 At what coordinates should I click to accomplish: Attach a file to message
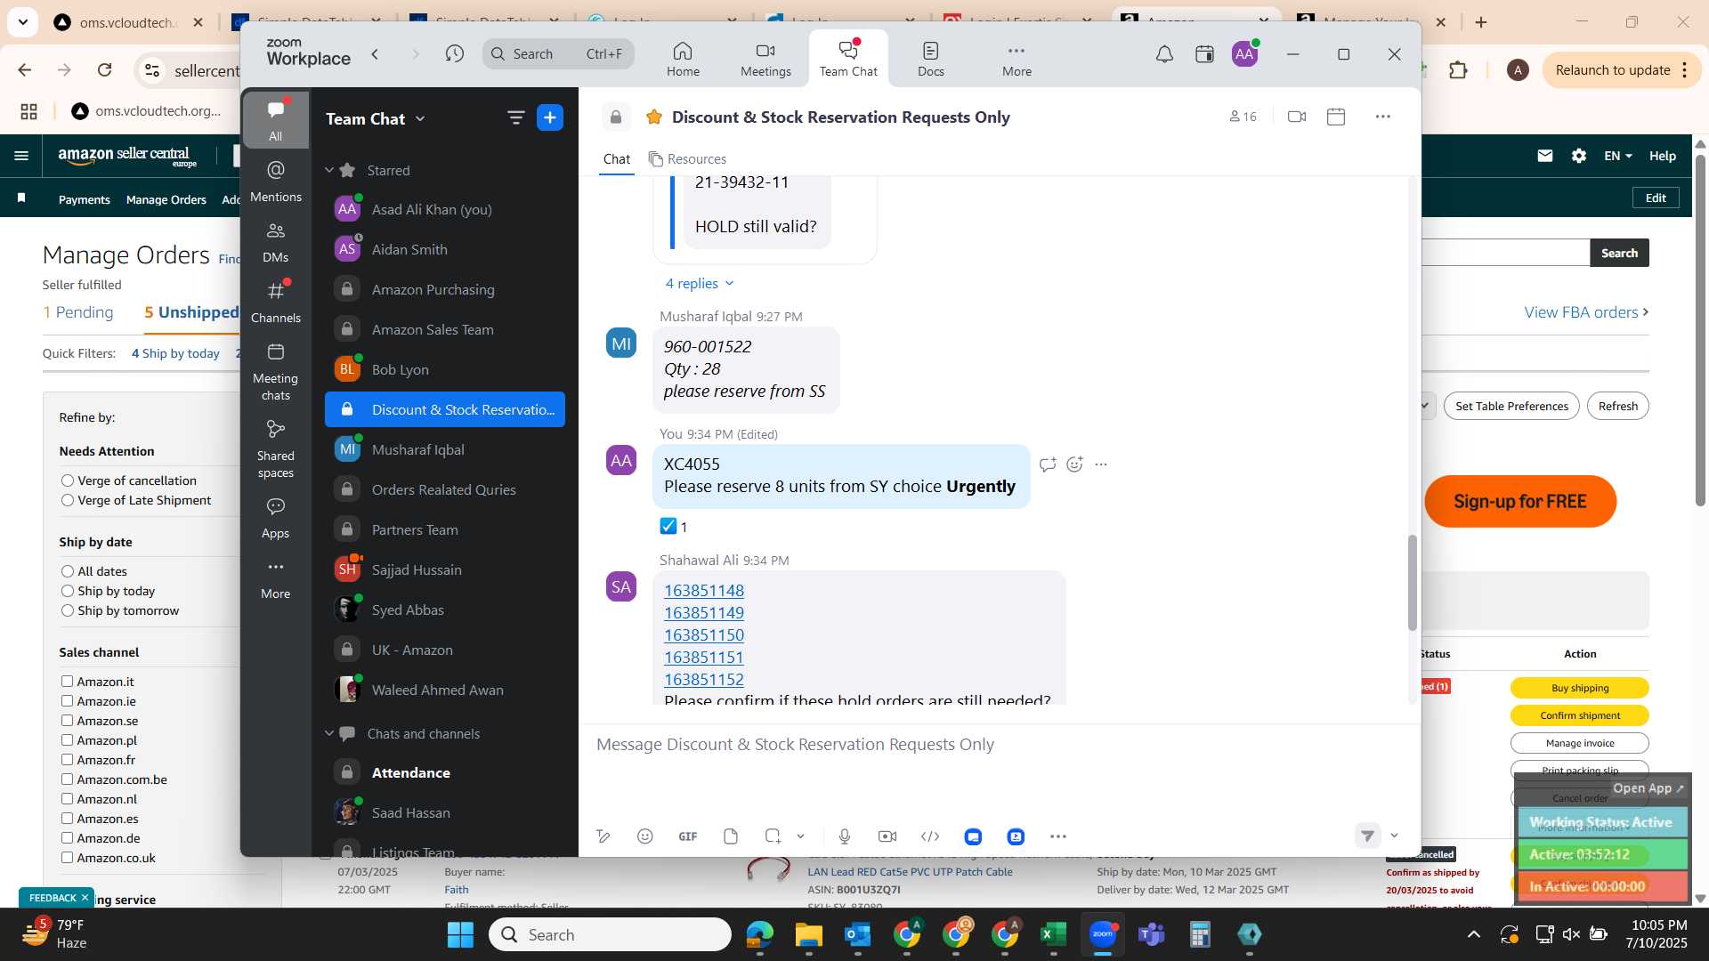click(731, 836)
